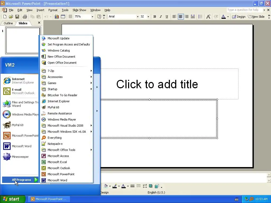Open the Zoom 75% dropdown
Viewport: 271px width, 203px height.
(92, 17)
